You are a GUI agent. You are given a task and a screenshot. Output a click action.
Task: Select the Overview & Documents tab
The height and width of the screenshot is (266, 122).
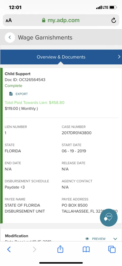[61, 57]
